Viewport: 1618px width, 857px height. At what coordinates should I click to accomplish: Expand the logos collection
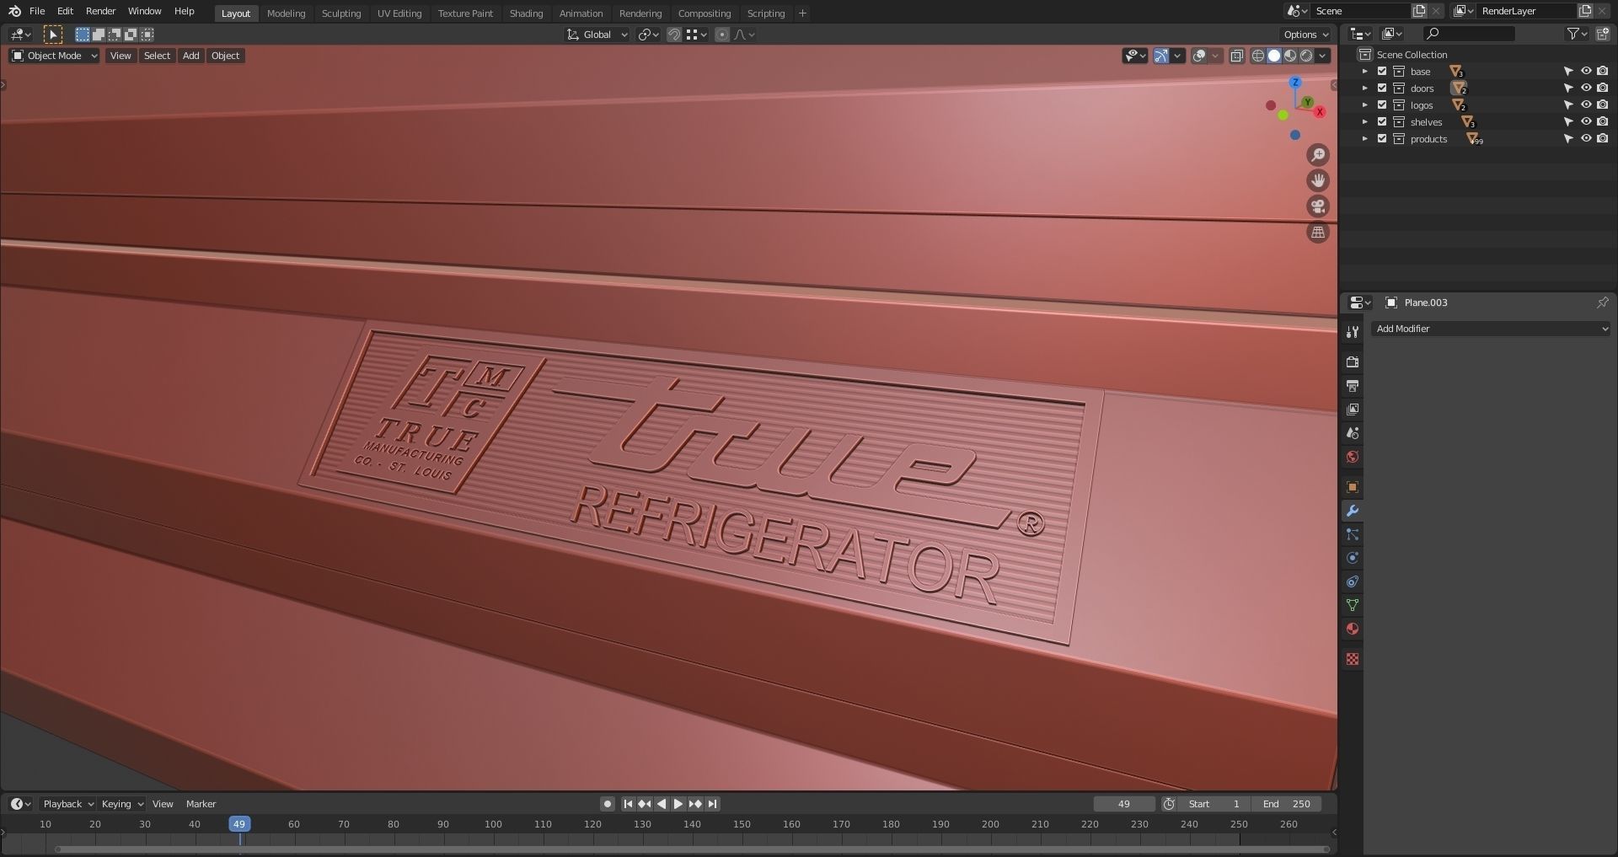[x=1365, y=105]
